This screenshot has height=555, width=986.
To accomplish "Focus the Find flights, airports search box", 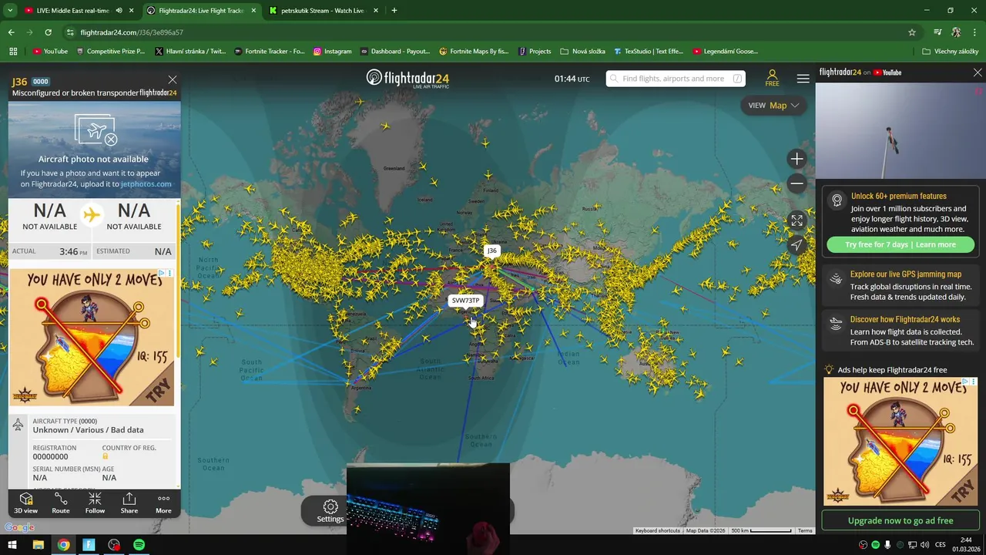I will 676,79.
